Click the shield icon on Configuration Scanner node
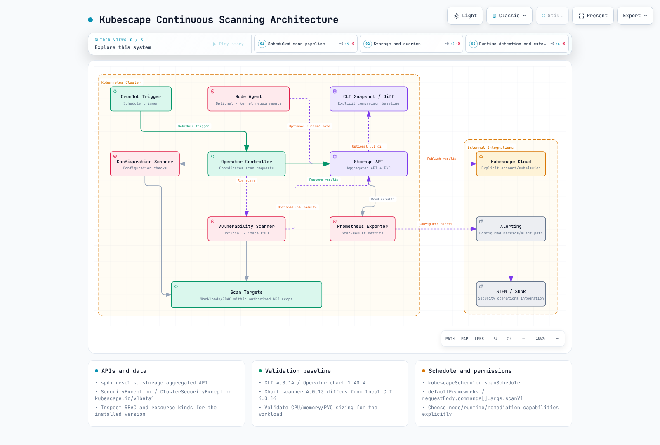The width and height of the screenshot is (660, 445). point(115,157)
